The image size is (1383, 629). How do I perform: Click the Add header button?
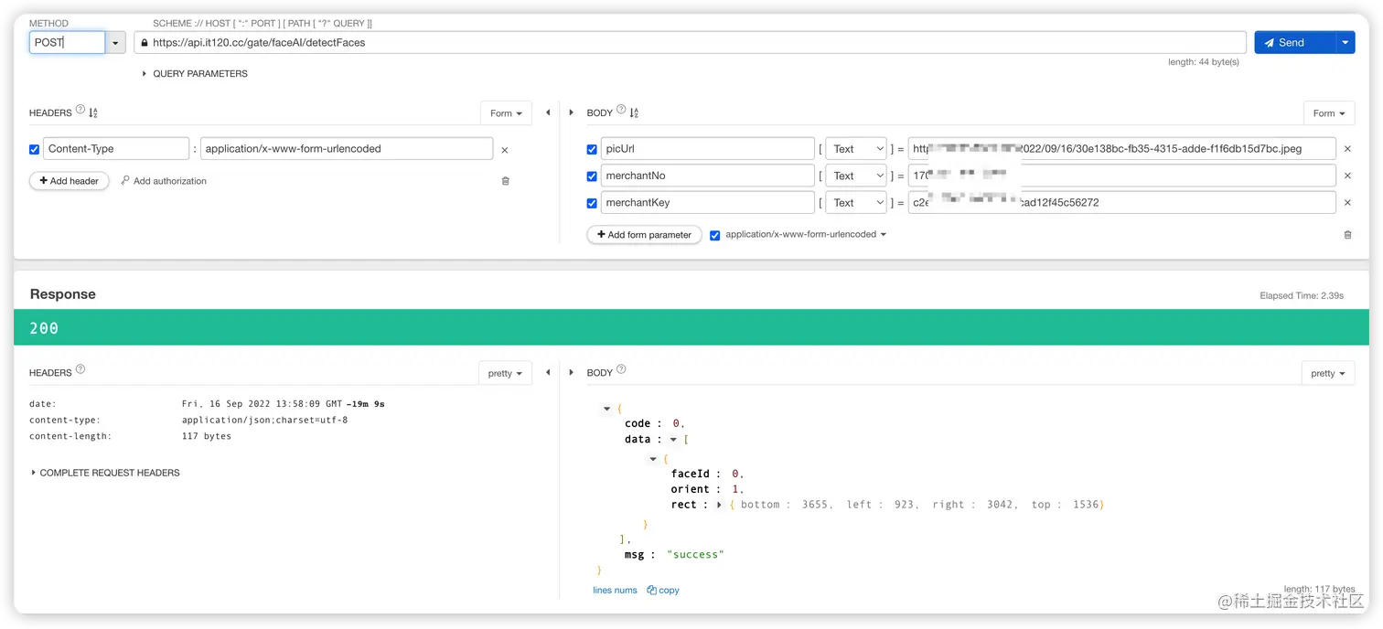(x=70, y=181)
